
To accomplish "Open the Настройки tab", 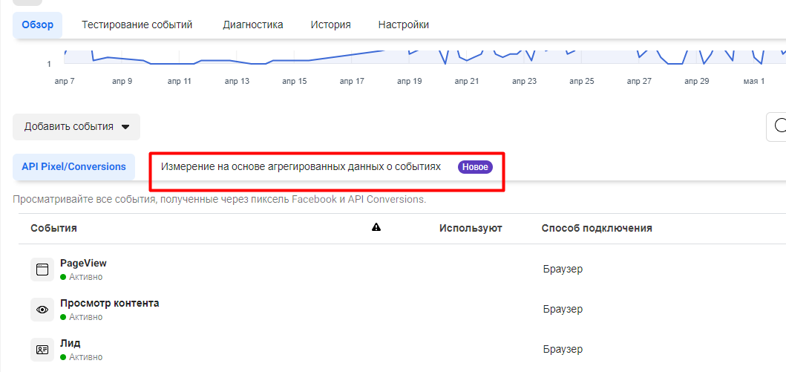I will point(404,25).
